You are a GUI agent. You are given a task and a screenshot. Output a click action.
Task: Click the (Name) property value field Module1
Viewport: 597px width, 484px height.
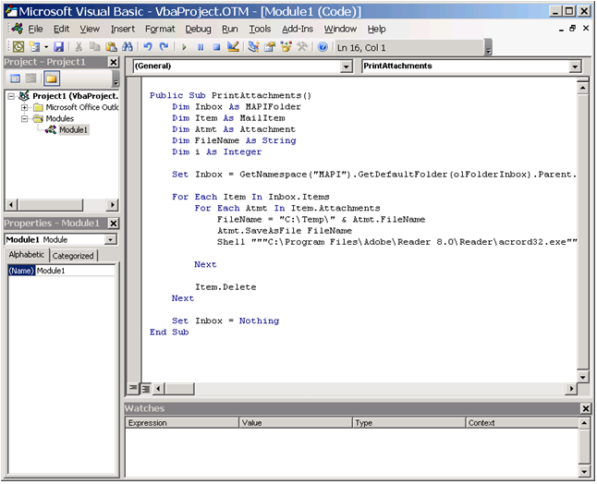click(x=76, y=271)
